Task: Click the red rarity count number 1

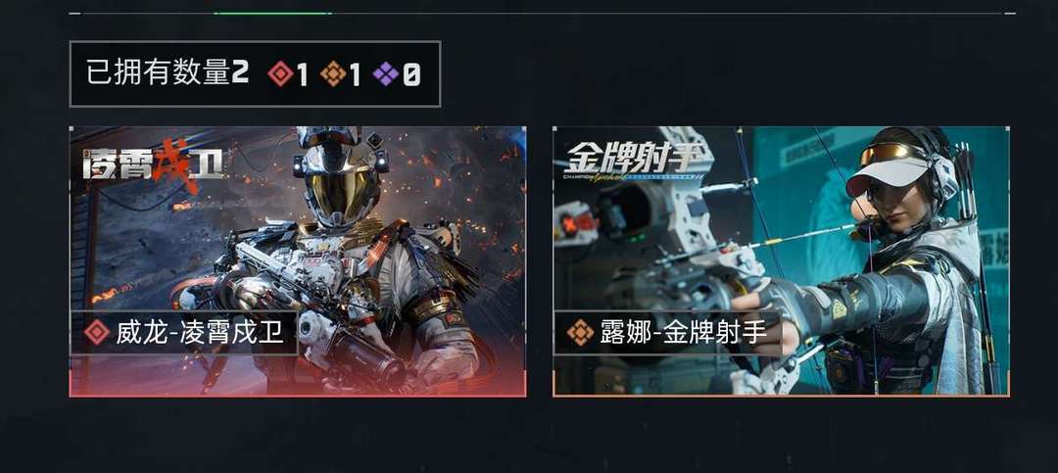Action: point(302,74)
